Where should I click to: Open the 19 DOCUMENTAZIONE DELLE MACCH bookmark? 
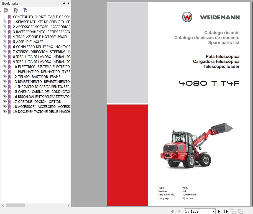click(x=42, y=112)
